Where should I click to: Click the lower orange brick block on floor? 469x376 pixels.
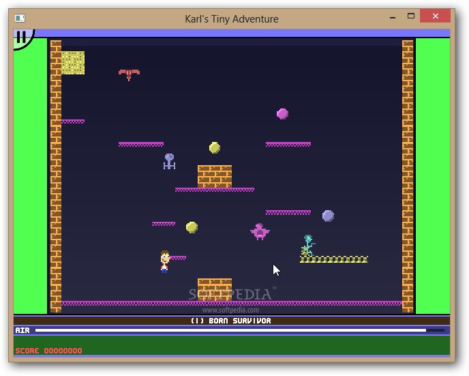tap(215, 290)
